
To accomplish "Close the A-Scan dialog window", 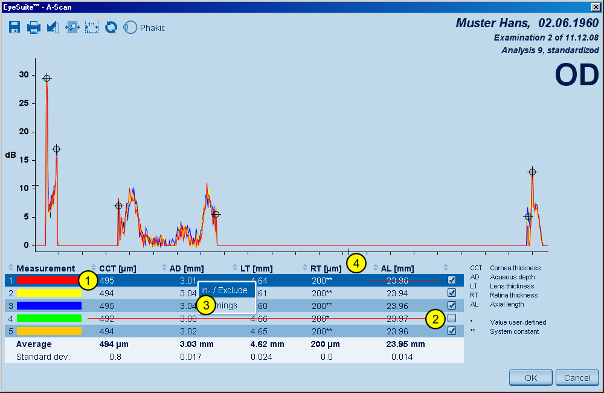I will 595,7.
